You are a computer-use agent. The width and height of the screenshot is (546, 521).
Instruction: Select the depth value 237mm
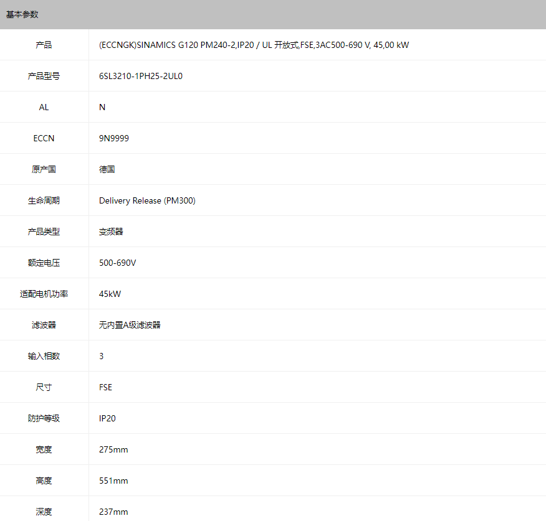pos(113,512)
